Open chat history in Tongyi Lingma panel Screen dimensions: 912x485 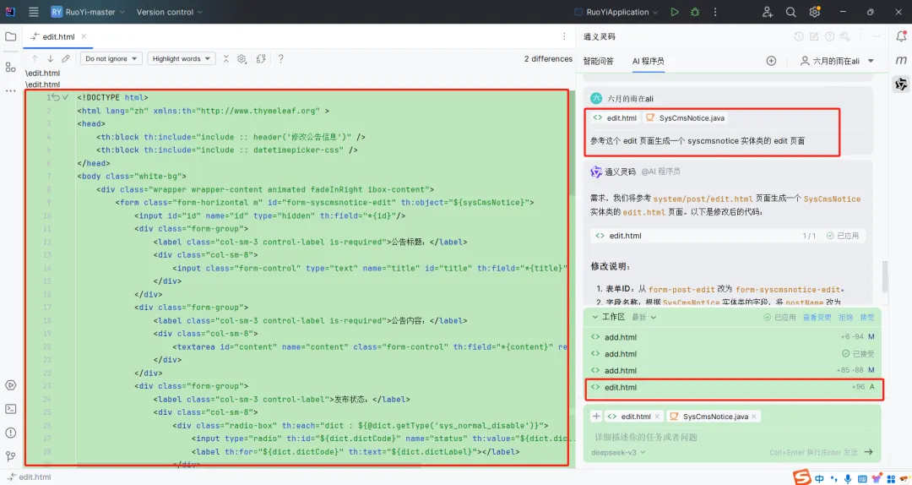[x=799, y=36]
